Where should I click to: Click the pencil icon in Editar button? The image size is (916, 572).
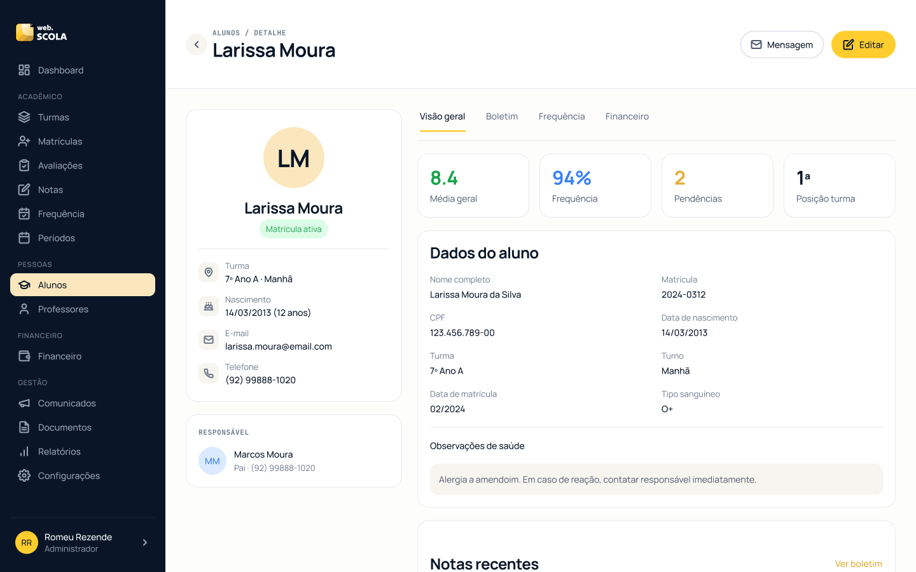click(x=849, y=44)
